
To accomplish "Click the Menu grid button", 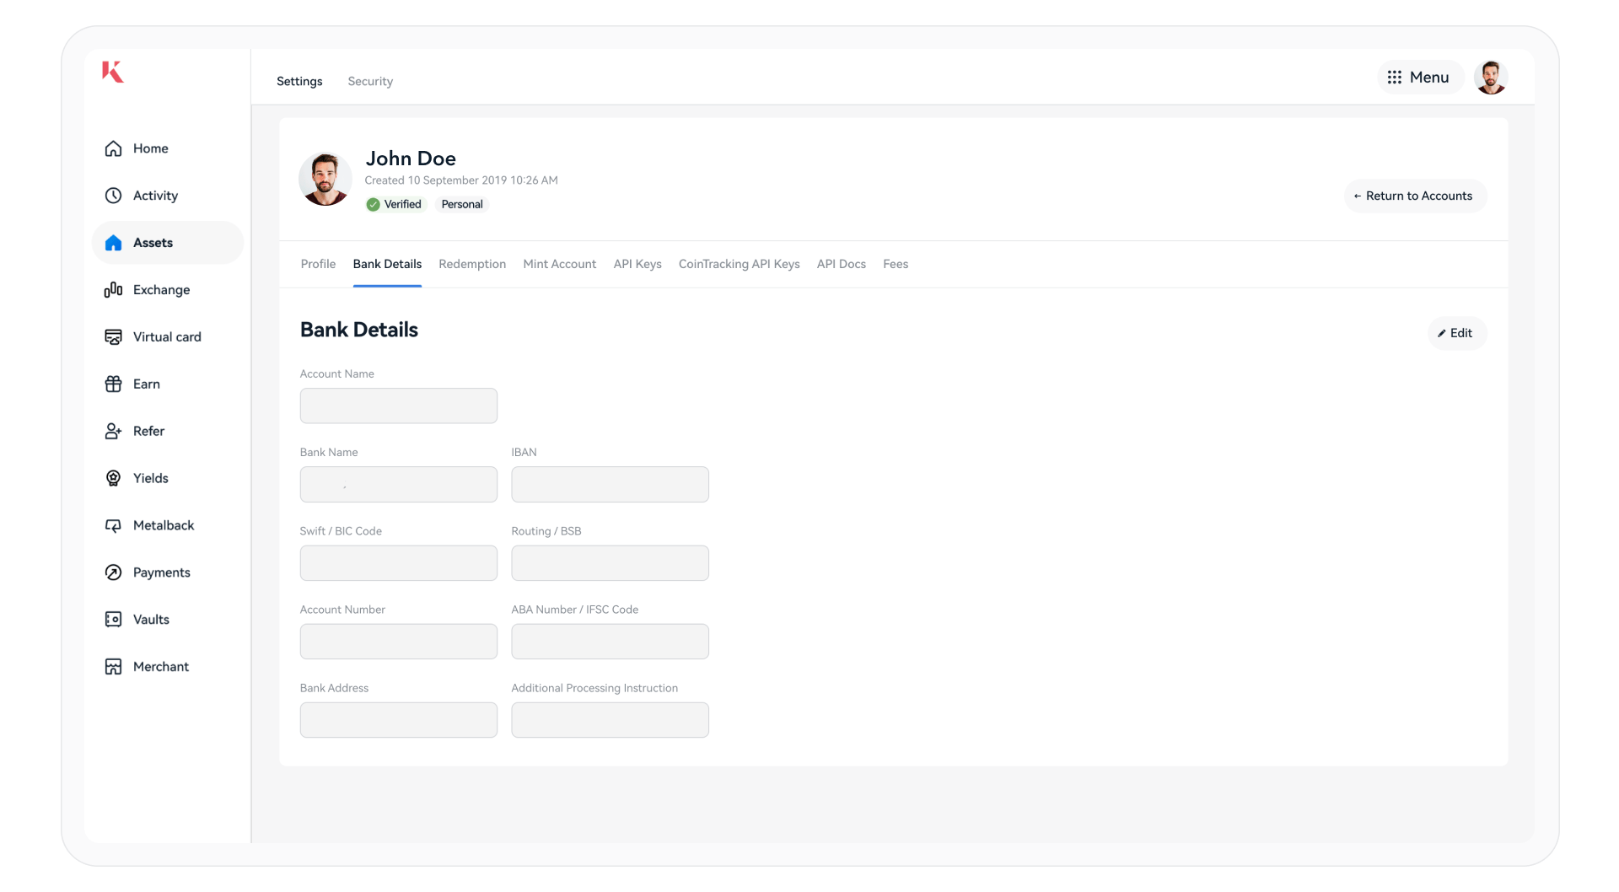I will coord(1419,78).
